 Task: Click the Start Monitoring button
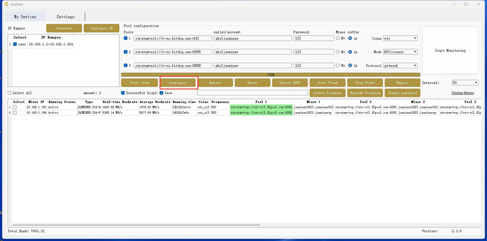tap(450, 50)
